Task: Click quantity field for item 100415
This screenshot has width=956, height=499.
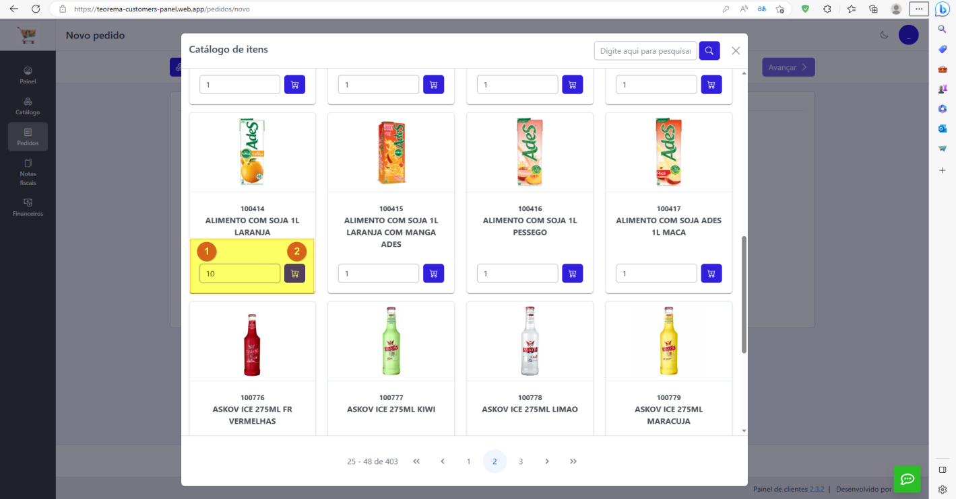Action: (379, 274)
